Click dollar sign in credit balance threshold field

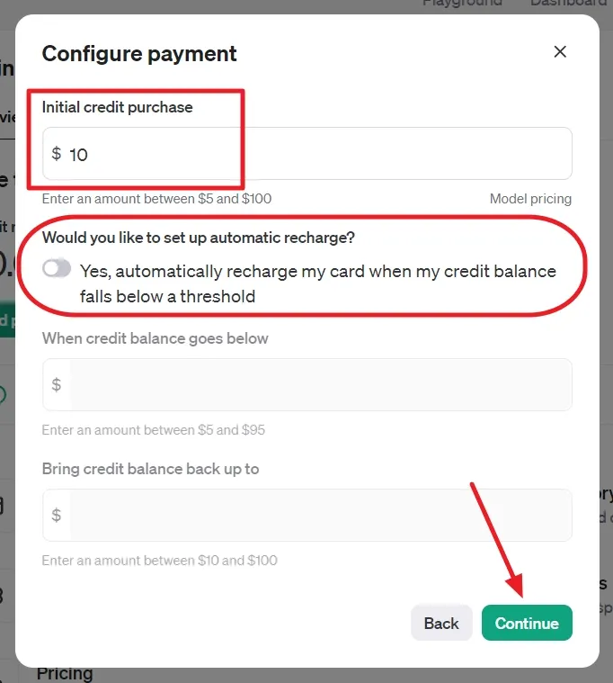click(x=57, y=385)
